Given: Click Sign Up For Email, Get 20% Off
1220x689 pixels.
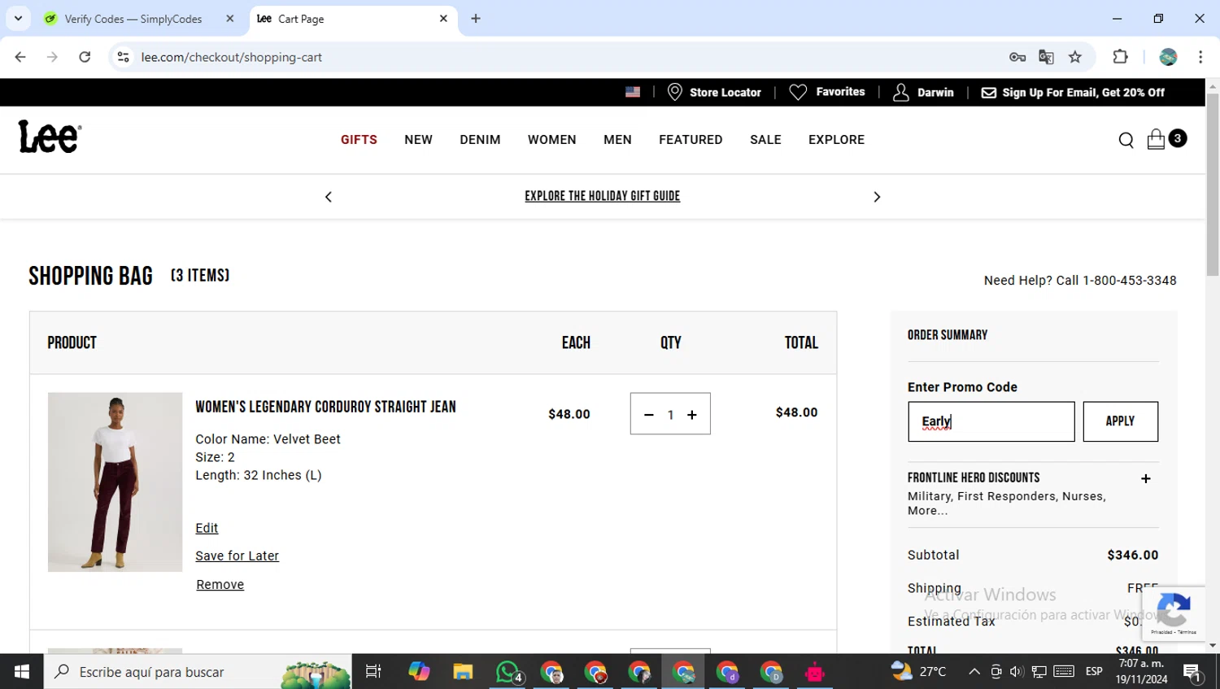Looking at the screenshot, I should tap(1083, 93).
